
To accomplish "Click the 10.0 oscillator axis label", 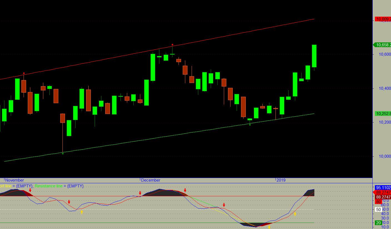I will tap(385, 227).
